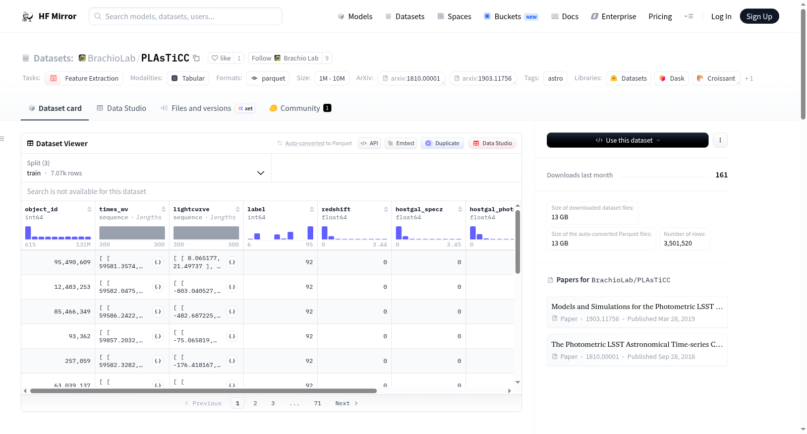The width and height of the screenshot is (807, 434).
Task: Open the three-dot more options menu
Action: coord(720,140)
